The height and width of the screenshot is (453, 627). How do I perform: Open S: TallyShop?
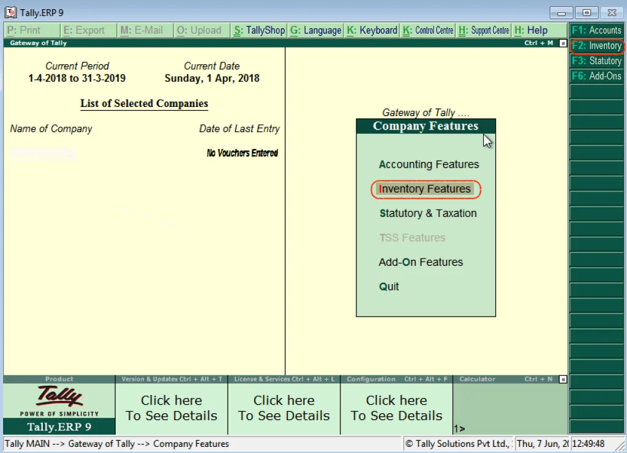coord(259,31)
